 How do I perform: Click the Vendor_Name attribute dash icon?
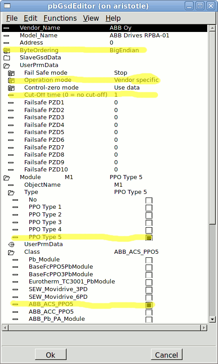pyautogui.click(x=6, y=28)
